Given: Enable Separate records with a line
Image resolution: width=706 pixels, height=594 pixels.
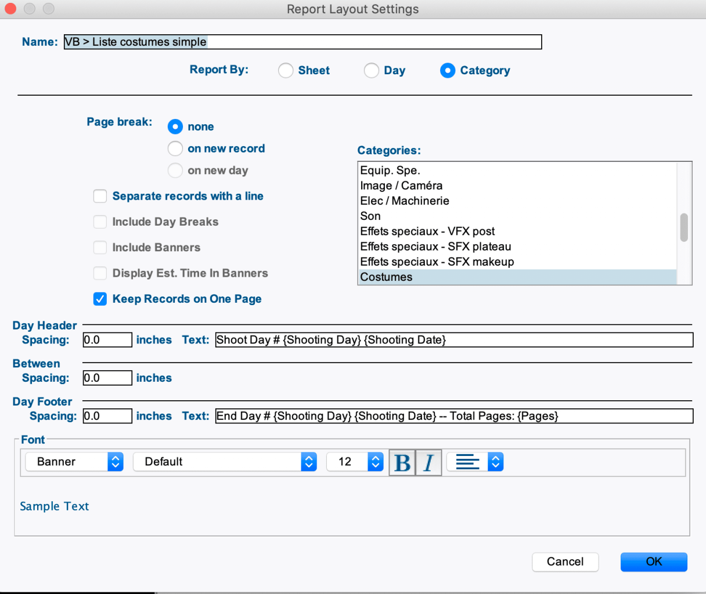Looking at the screenshot, I should (100, 196).
